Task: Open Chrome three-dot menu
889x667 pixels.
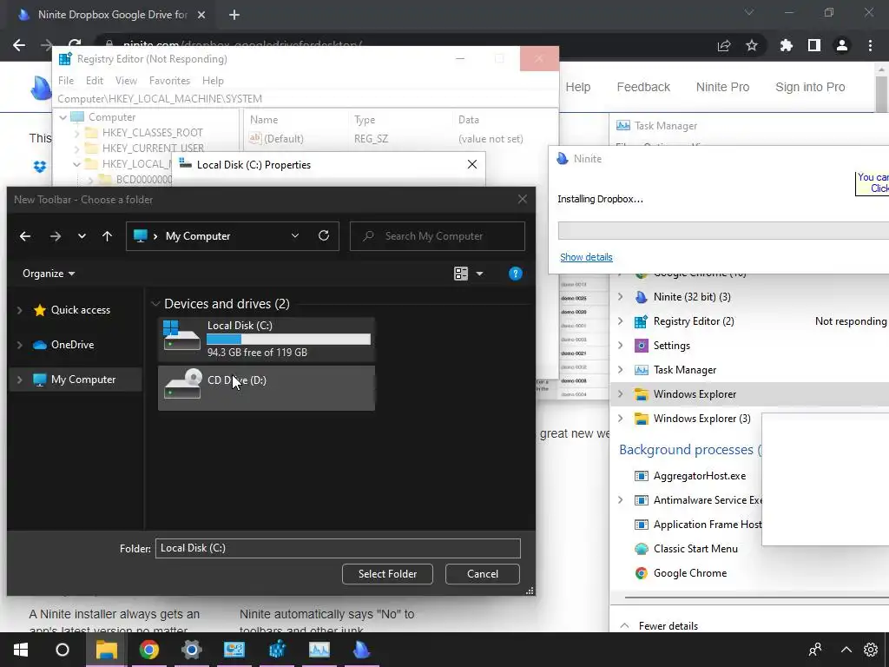Action: [x=870, y=45]
